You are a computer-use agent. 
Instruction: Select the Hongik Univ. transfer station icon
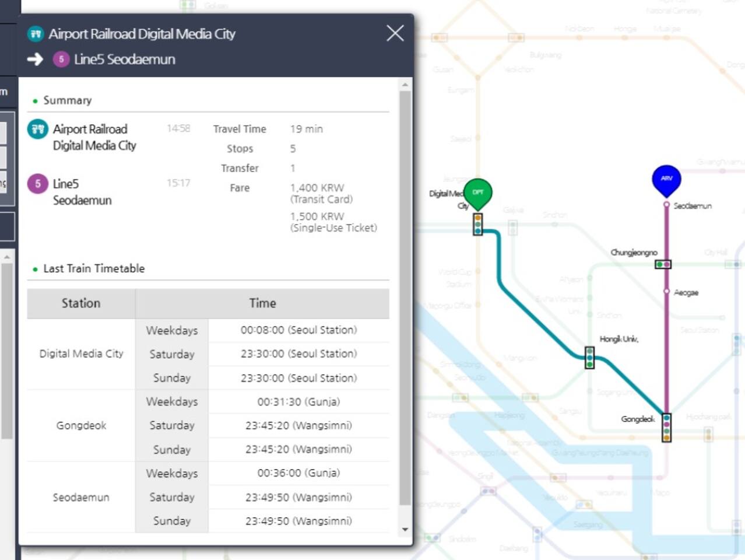589,357
